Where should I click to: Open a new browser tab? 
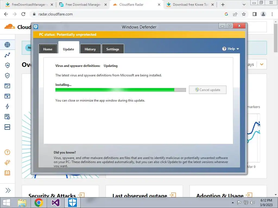point(223,5)
